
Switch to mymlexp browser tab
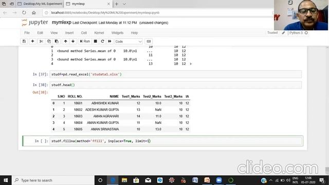tap(86, 4)
